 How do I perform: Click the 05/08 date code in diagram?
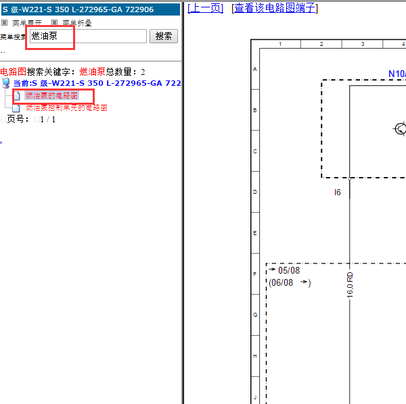pyautogui.click(x=289, y=270)
